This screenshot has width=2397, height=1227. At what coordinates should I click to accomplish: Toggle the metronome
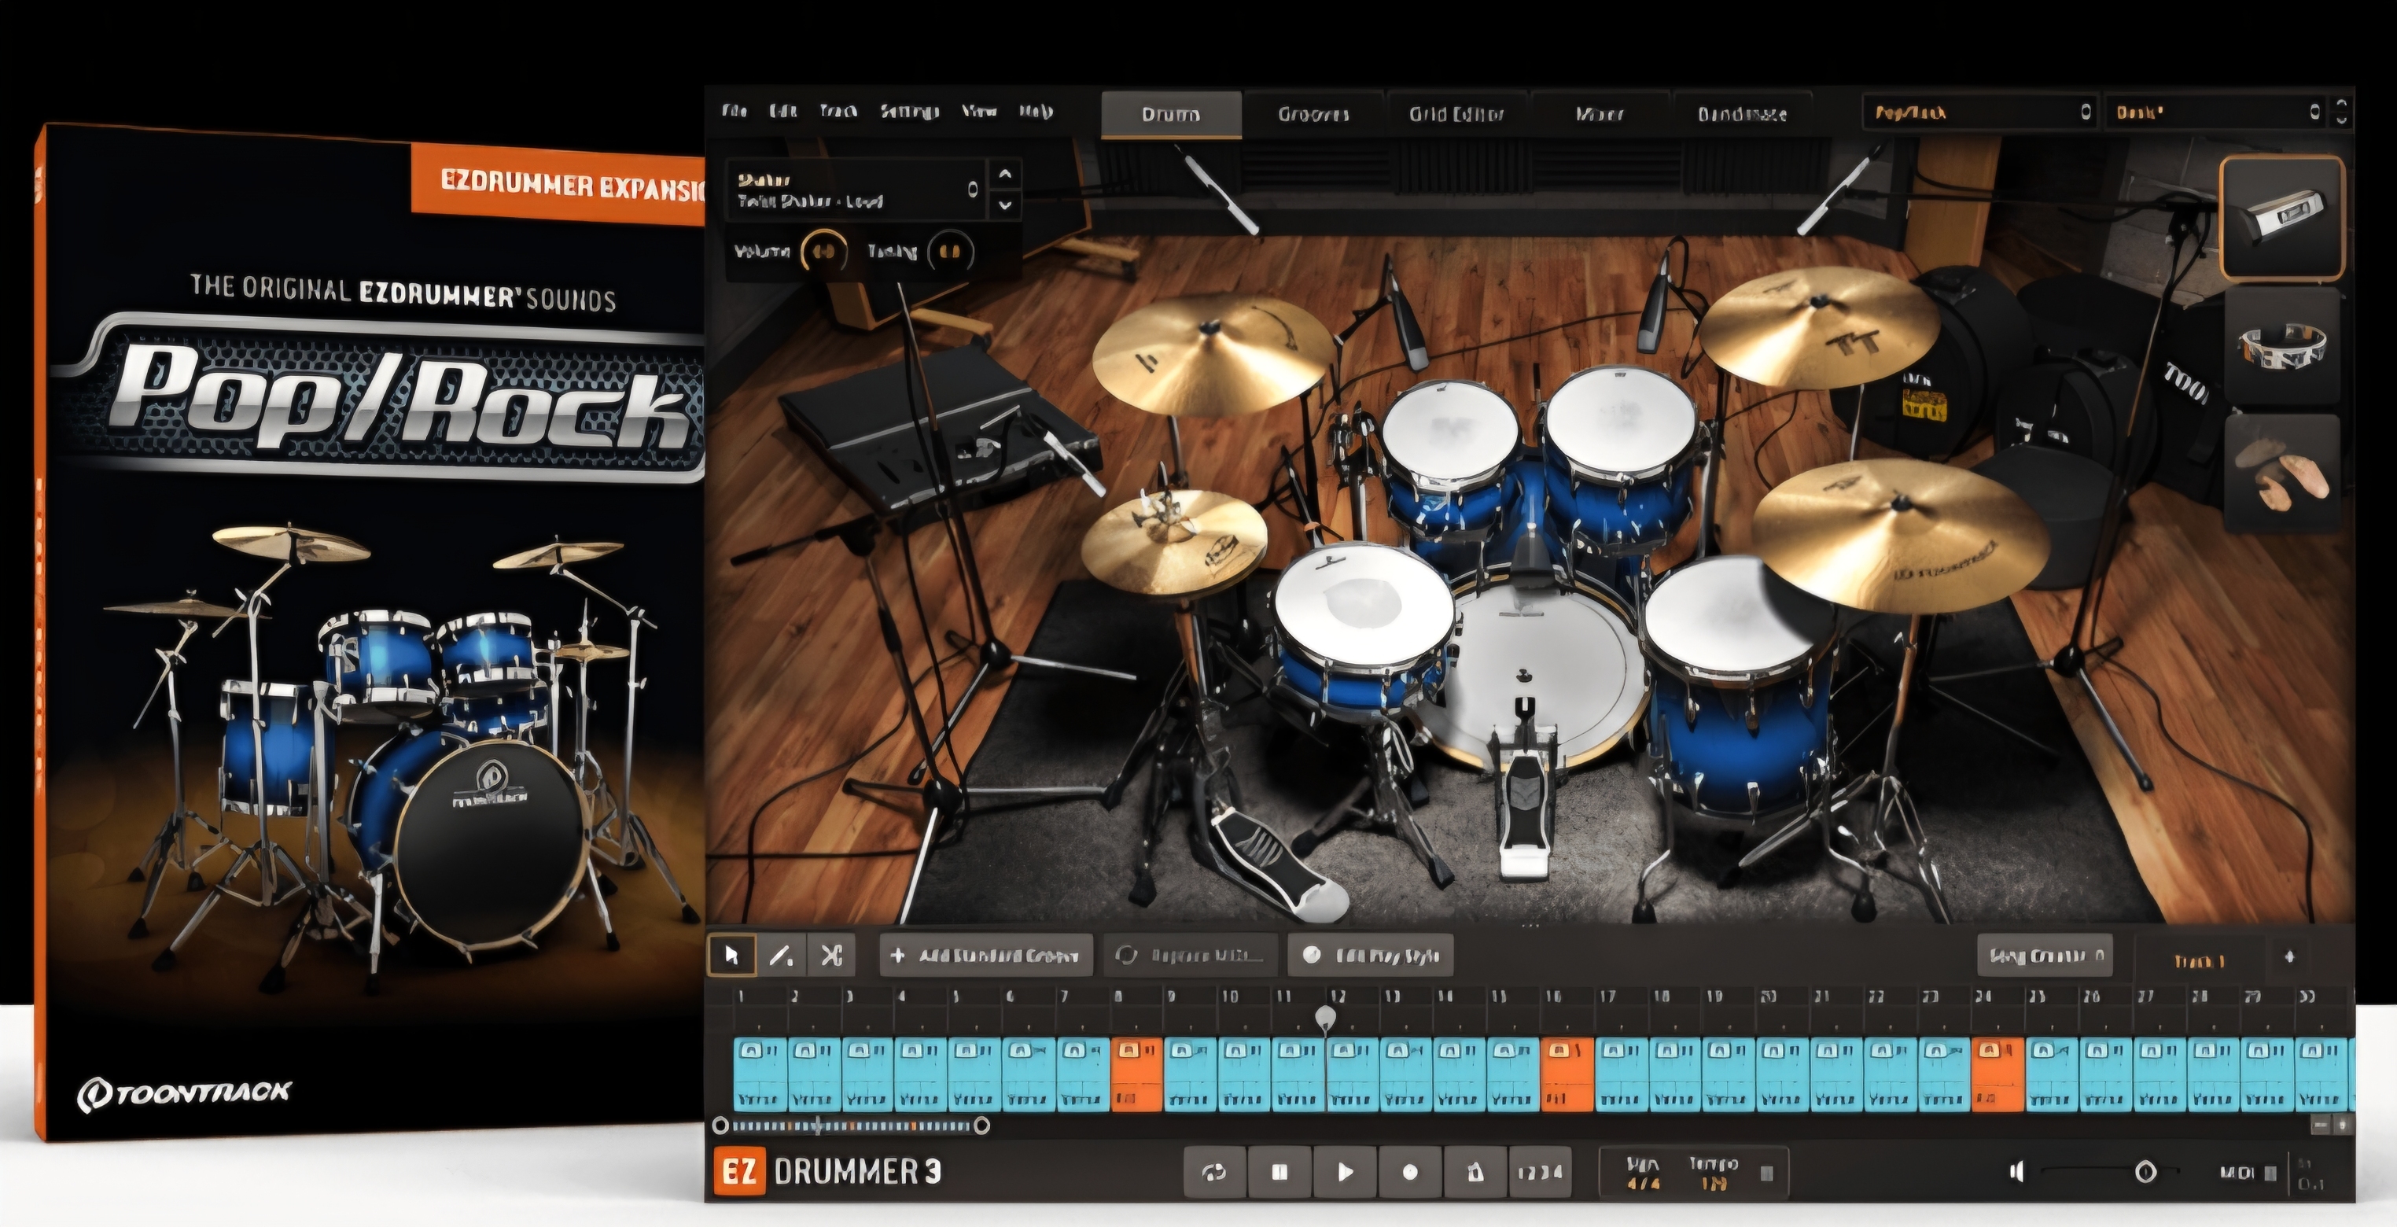[1475, 1172]
